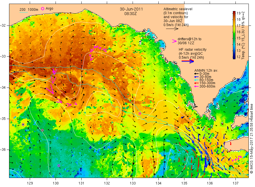
Task: Click the 'drifters@12h to' legend text
Action: point(190,39)
